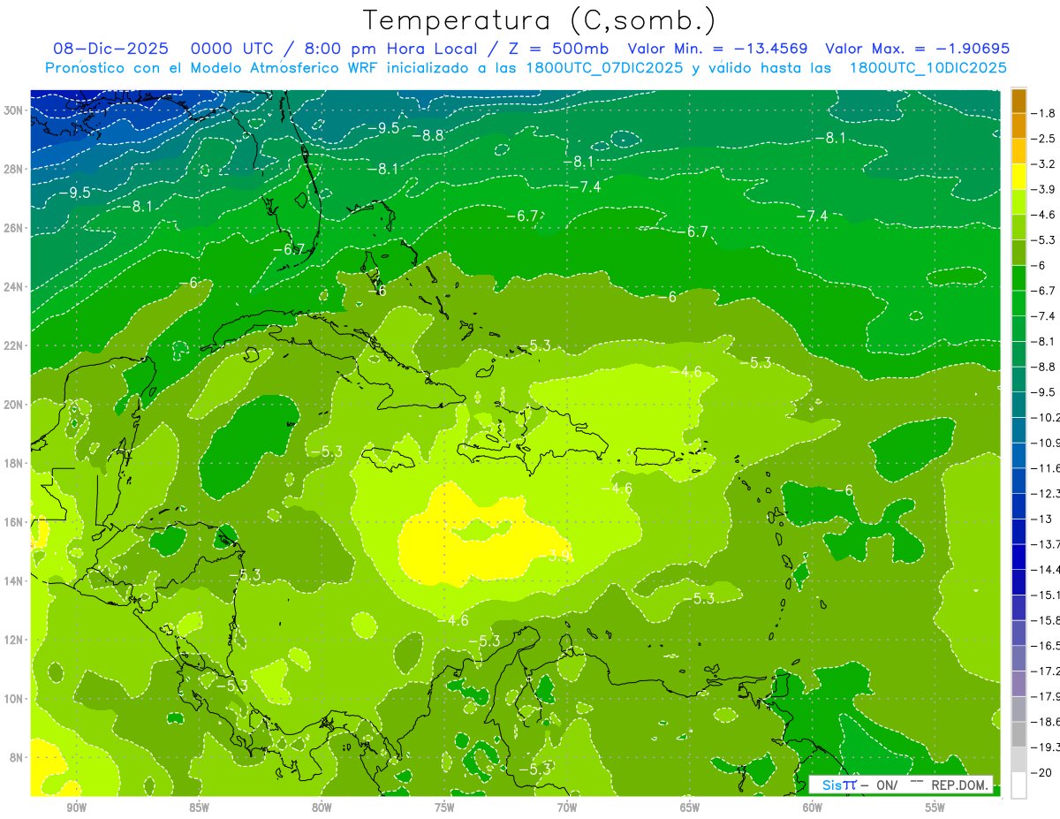Image resolution: width=1060 pixels, height=819 pixels.
Task: Click the "-8.1" colorbar scale label
Action: point(1045,341)
